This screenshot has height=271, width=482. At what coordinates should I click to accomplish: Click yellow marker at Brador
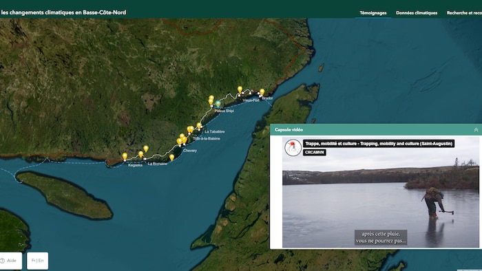point(262,91)
